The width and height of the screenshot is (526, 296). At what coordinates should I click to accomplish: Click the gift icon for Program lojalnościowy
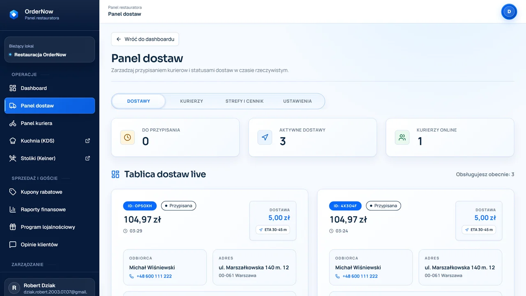(x=13, y=227)
